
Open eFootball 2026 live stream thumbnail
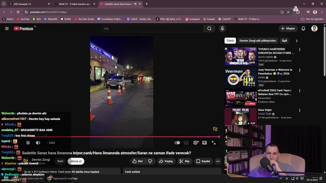coord(240,97)
